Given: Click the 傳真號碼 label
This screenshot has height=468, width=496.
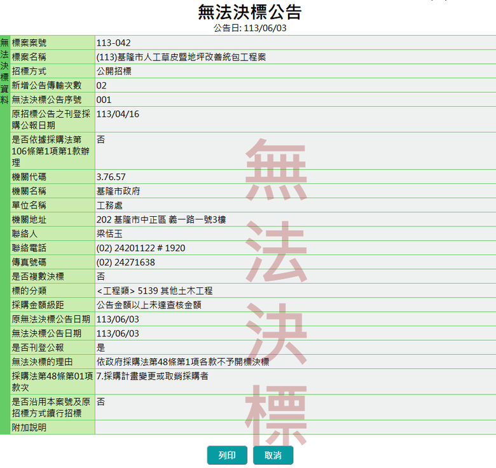Looking at the screenshot, I should coord(29,262).
